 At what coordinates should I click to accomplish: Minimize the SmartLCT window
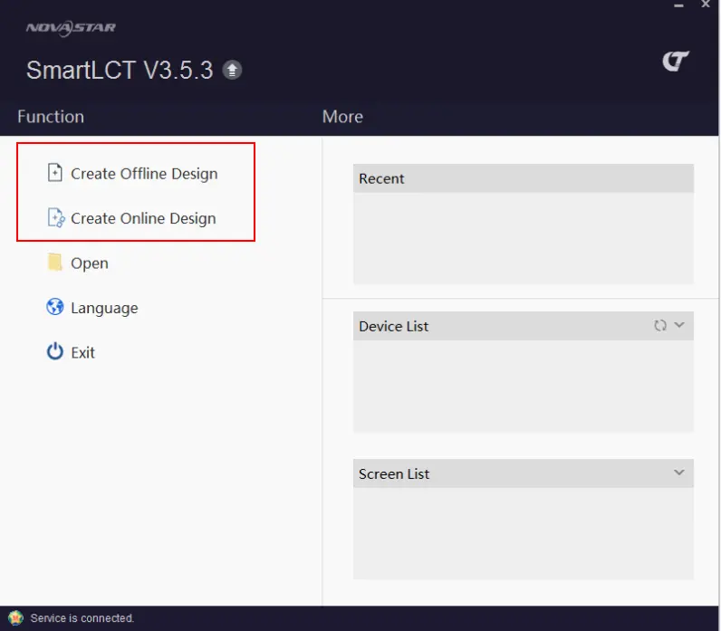pos(679,7)
